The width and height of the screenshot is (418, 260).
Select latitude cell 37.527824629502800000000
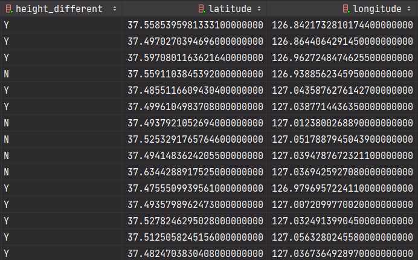coord(194,221)
